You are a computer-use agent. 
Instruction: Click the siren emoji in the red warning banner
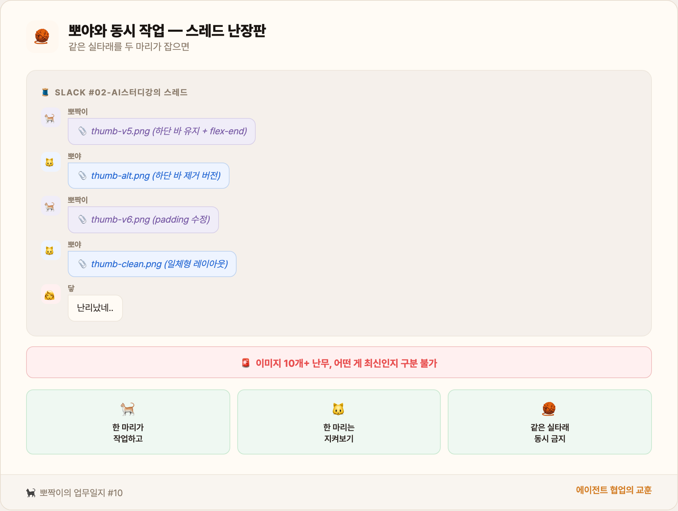pyautogui.click(x=245, y=363)
